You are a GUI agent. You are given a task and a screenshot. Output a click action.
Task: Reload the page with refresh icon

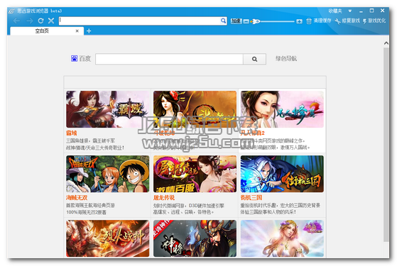click(40, 21)
